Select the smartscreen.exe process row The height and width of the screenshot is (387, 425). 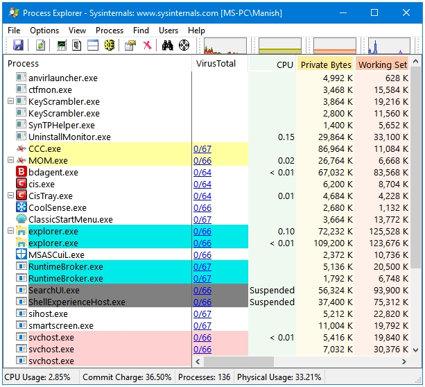point(206,325)
